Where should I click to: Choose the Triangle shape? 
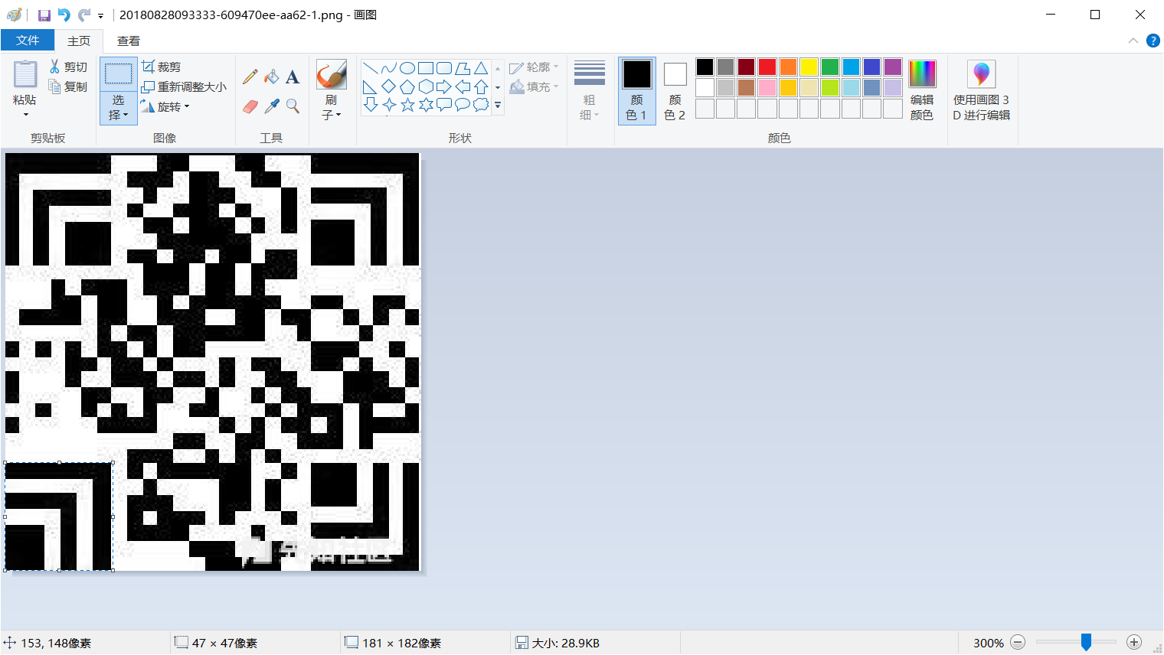[481, 68]
